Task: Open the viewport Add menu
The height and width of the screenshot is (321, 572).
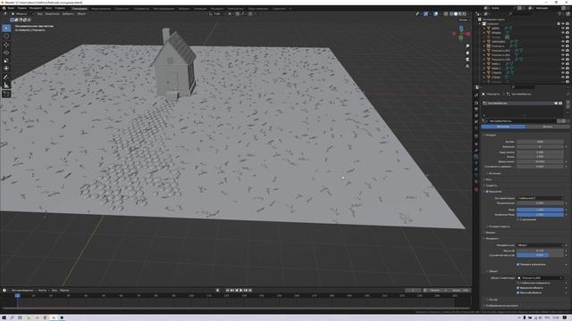Action: pos(68,14)
